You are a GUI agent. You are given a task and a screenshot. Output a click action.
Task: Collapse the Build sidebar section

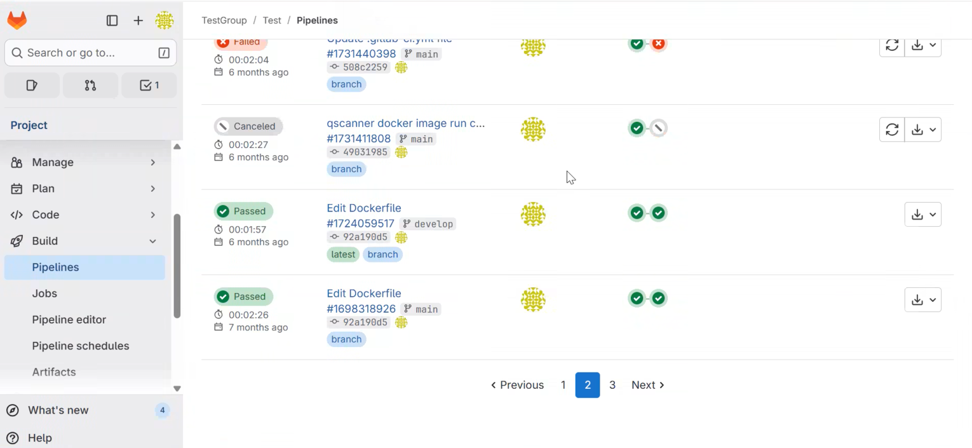pos(84,241)
